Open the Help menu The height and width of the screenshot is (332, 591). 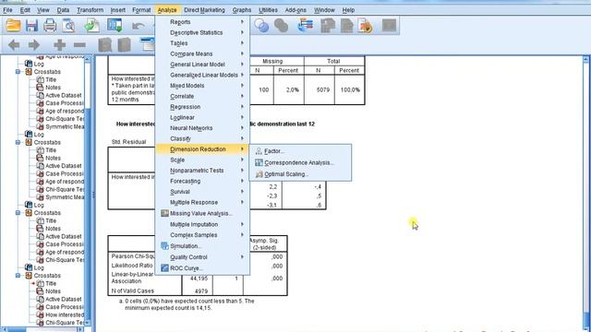coord(348,10)
